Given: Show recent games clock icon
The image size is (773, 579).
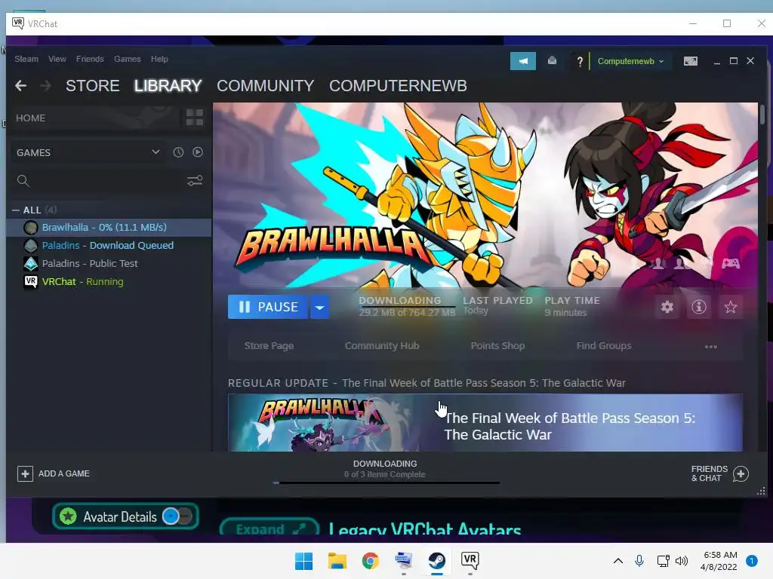Looking at the screenshot, I should pos(178,152).
